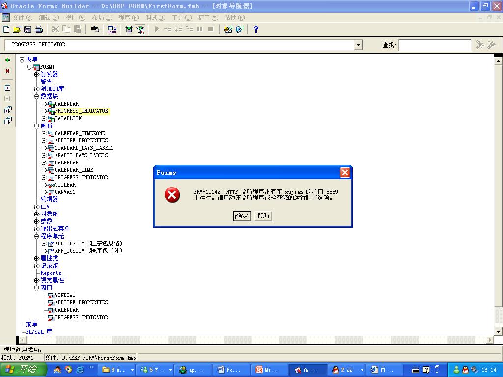The image size is (503, 377).
Task: Click the debug Go arrow icon
Action: pos(157,29)
